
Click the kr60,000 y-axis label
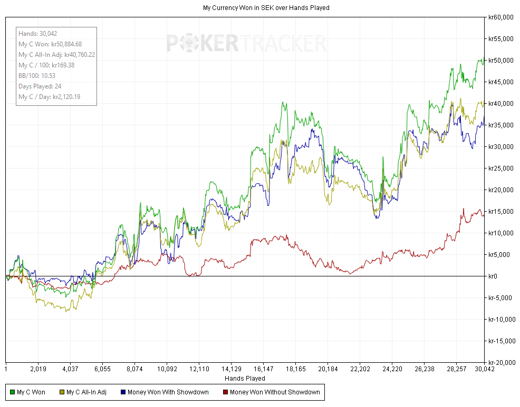500,17
